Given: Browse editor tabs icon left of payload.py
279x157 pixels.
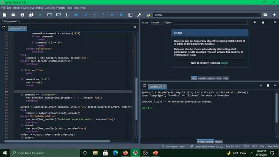Looking at the screenshot, I should (4, 27).
